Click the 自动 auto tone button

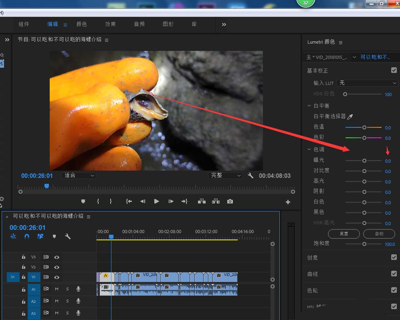(379, 233)
